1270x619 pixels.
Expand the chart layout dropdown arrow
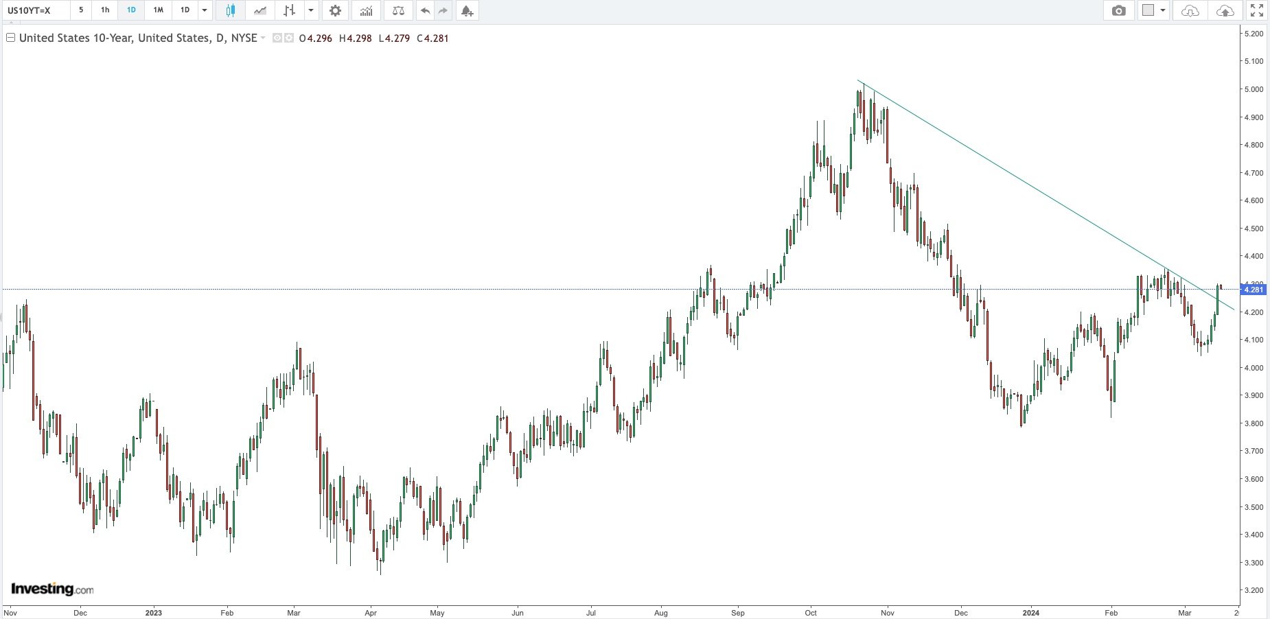point(1163,10)
